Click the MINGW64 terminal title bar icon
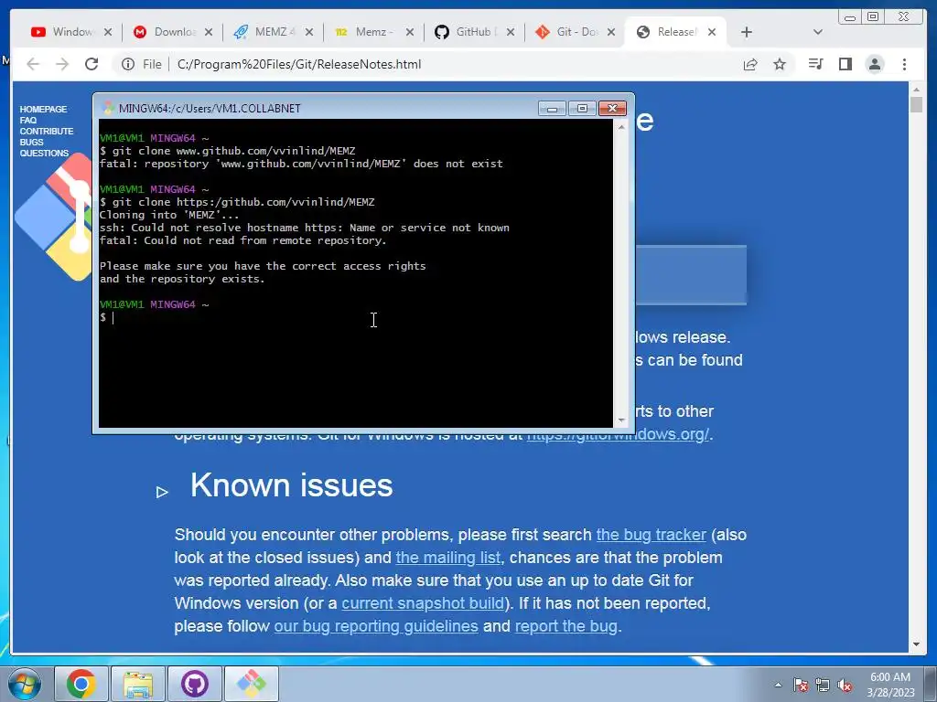The width and height of the screenshot is (937, 702). tap(108, 108)
